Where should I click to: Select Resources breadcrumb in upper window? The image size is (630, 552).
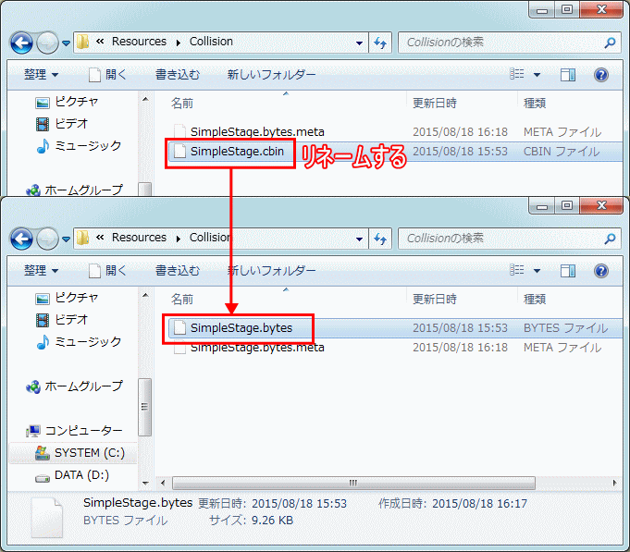139,42
